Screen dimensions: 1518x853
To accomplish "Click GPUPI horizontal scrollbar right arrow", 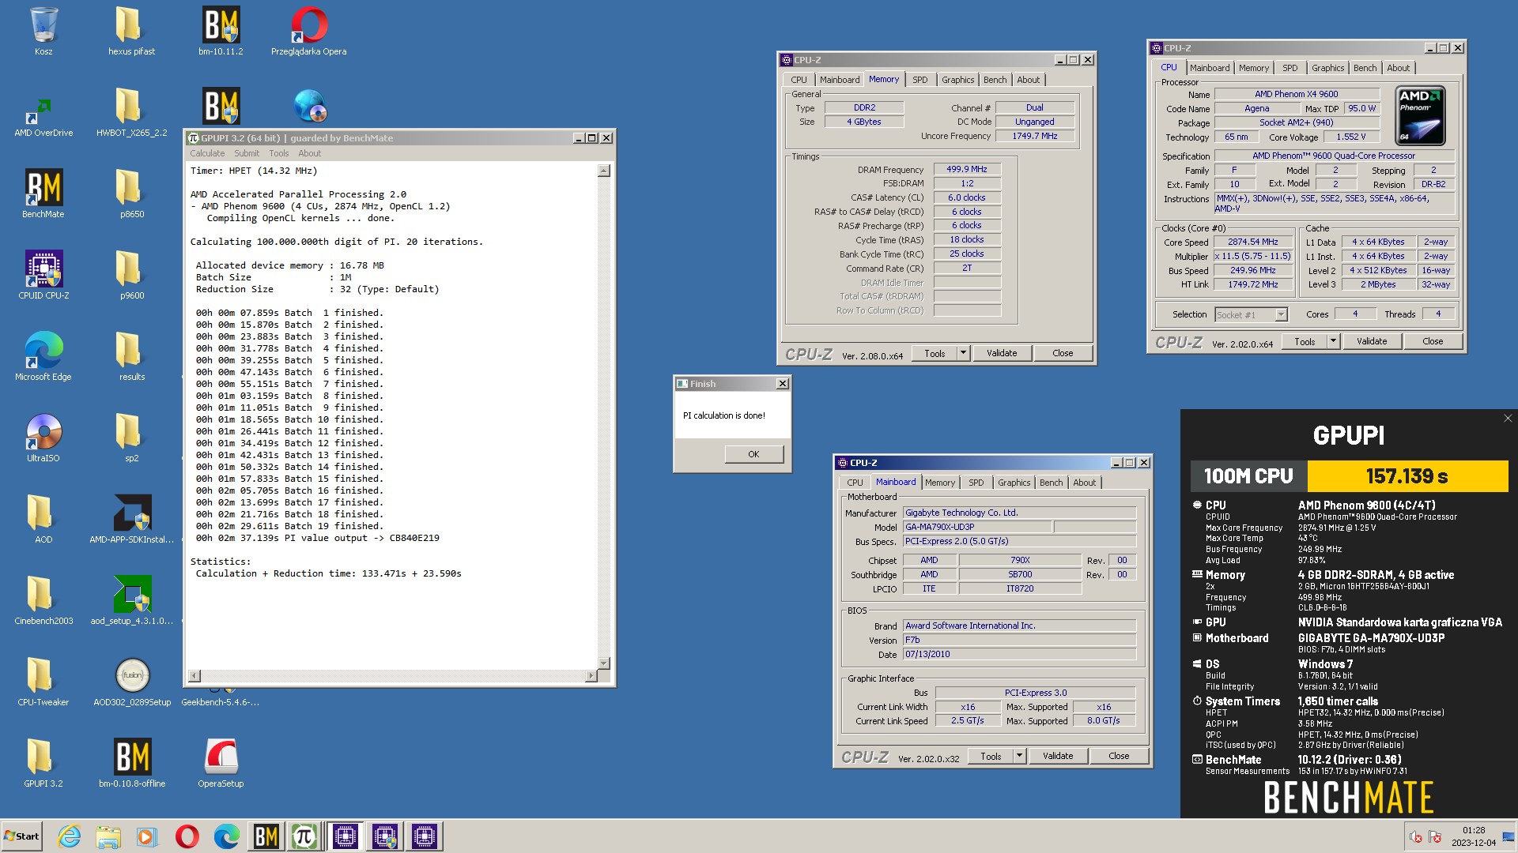I will pyautogui.click(x=591, y=676).
